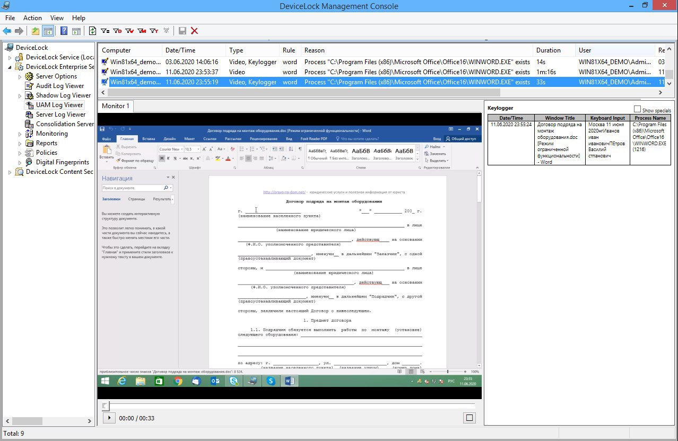Select the Policies tree icon
Screen dimensions: 678x441
tap(30, 153)
